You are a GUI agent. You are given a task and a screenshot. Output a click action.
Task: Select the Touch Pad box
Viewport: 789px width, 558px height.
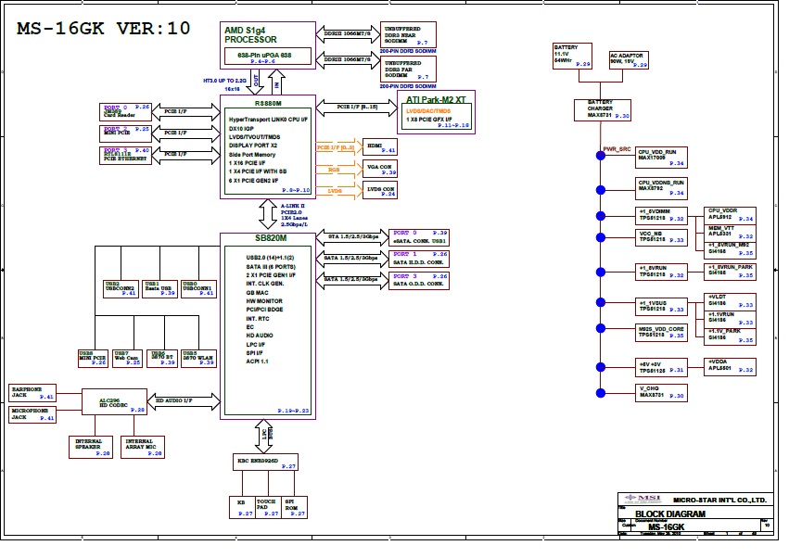[x=266, y=506]
